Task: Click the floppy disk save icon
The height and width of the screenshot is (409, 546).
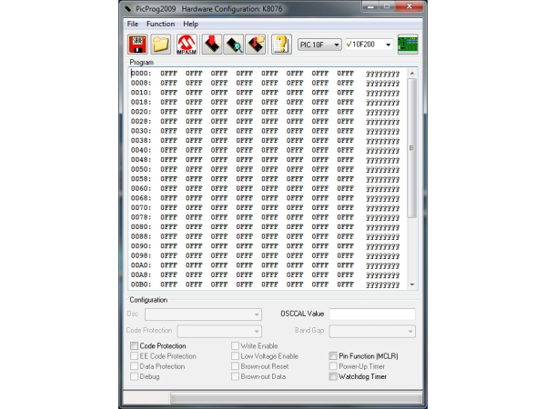Action: [x=137, y=44]
